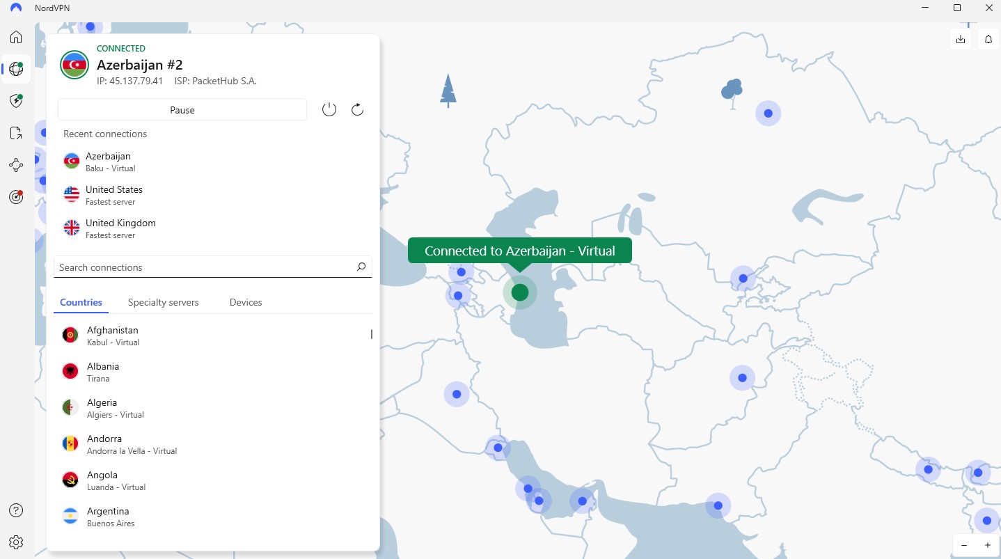Pause the VPN connection
This screenshot has height=559, width=1001.
[x=182, y=109]
